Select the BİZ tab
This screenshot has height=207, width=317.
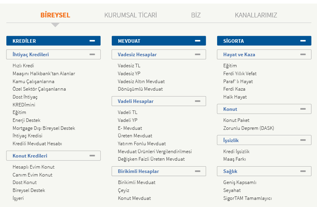coord(196,15)
